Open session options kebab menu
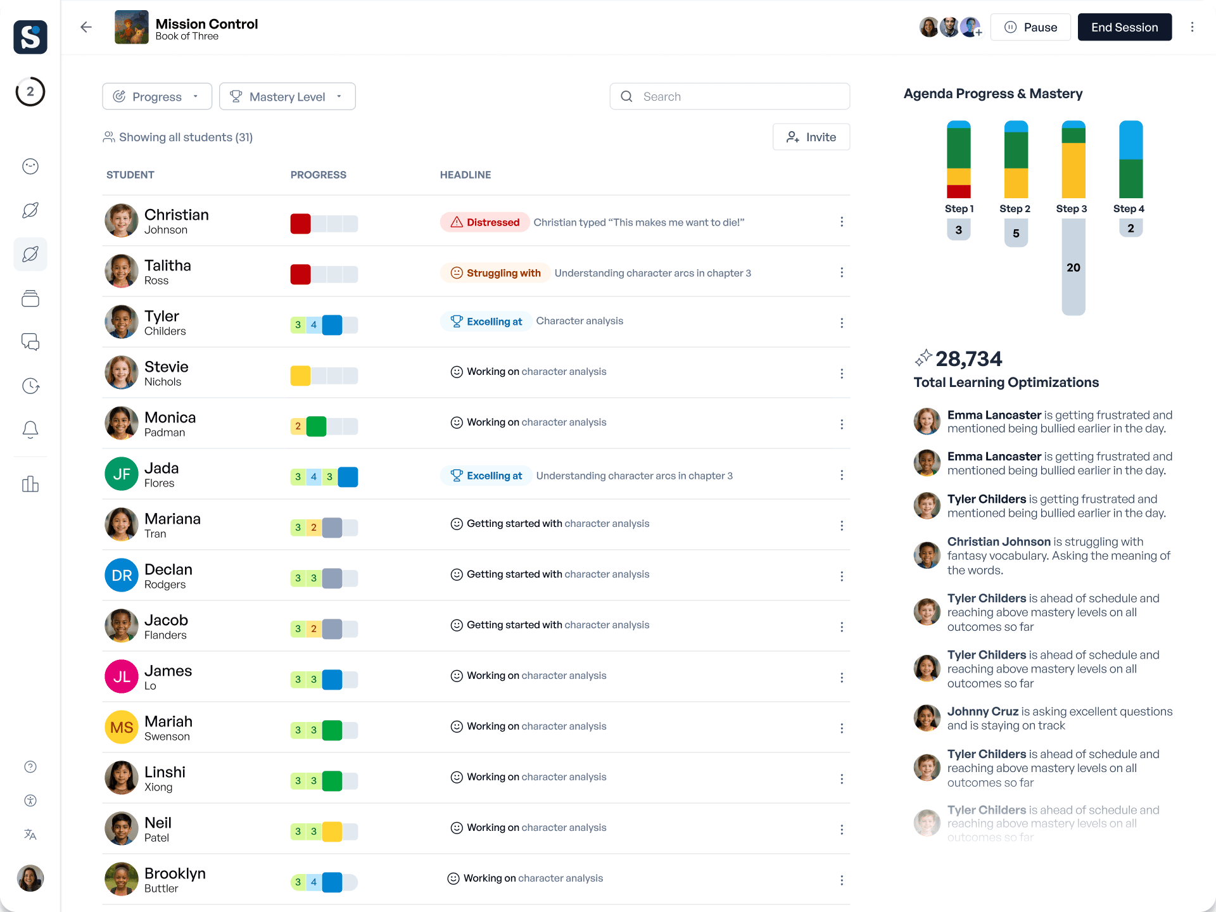 pos(1192,27)
